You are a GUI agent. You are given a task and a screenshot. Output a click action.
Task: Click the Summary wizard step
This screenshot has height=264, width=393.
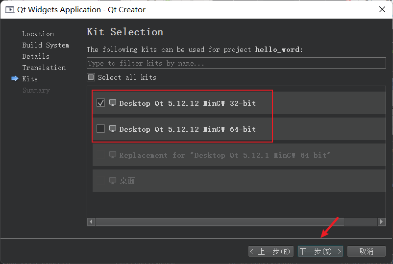(x=36, y=90)
